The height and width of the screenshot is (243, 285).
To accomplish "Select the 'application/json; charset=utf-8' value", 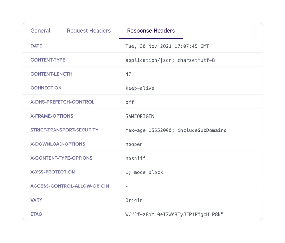I will (x=170, y=60).
